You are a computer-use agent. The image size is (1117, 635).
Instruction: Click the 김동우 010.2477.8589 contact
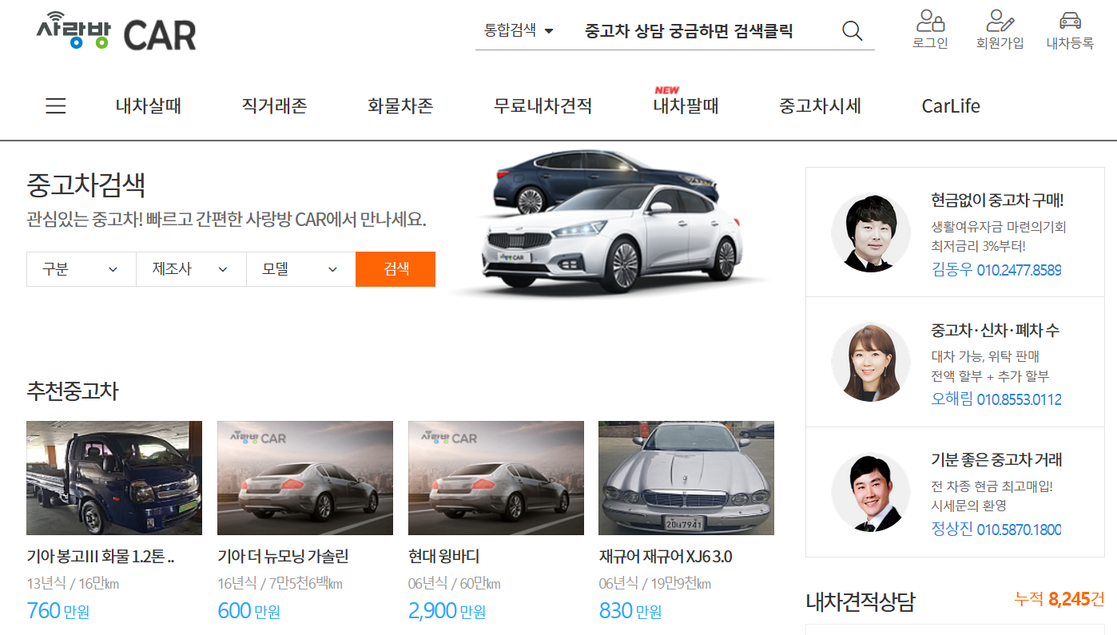pos(996,270)
